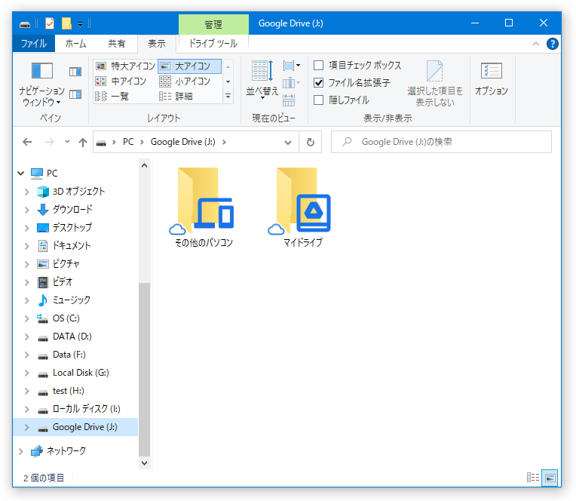Open the ナビゲーション ウィンドウ pane menu
The image size is (576, 501).
[x=41, y=84]
